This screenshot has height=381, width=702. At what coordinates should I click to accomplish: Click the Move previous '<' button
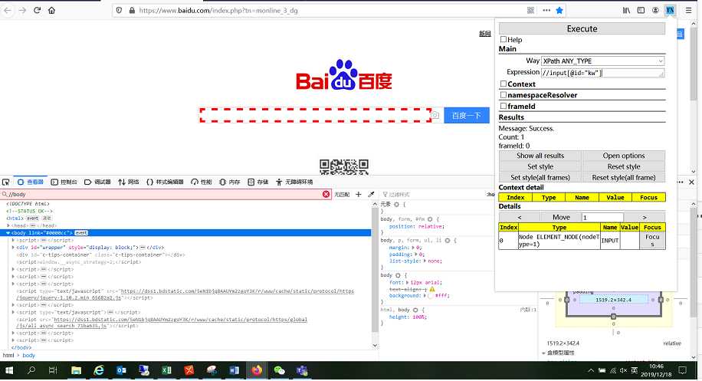(x=520, y=217)
